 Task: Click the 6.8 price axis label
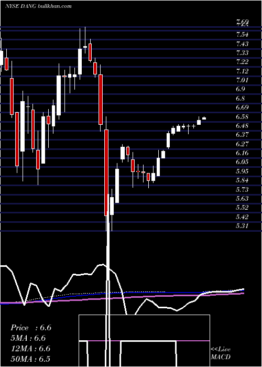coord(241,99)
